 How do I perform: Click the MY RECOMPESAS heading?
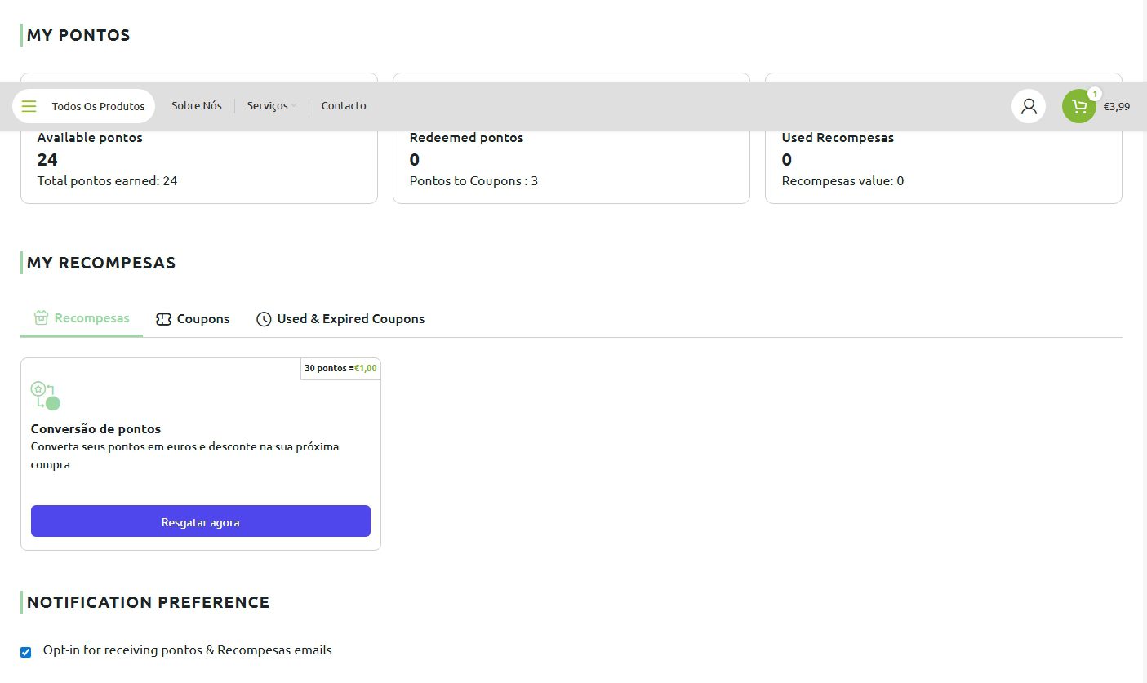pyautogui.click(x=101, y=263)
